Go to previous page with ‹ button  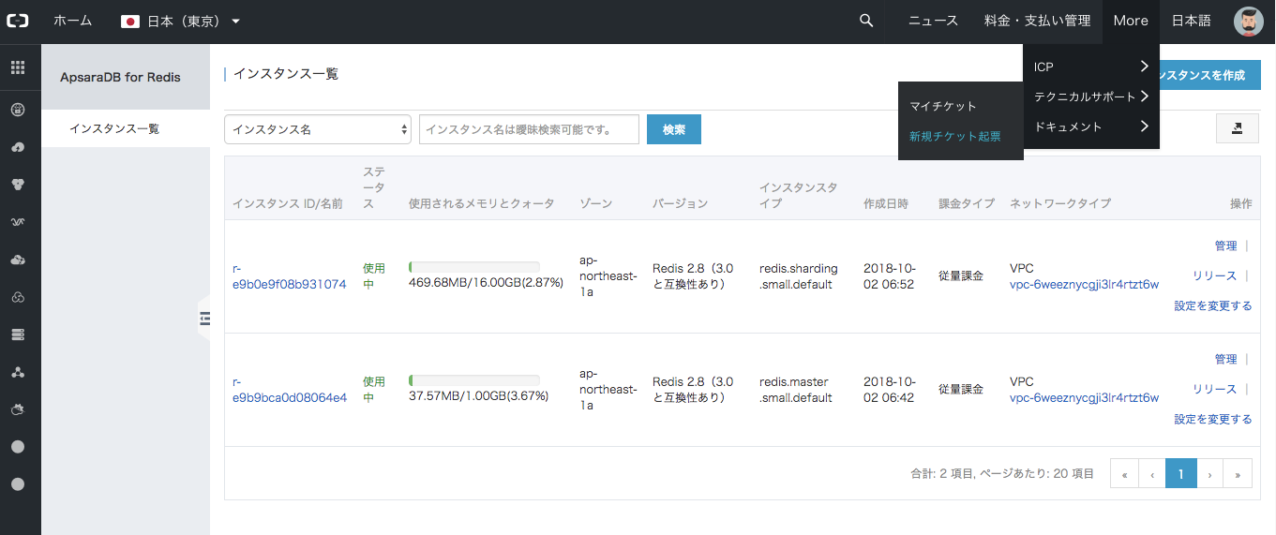click(1151, 474)
